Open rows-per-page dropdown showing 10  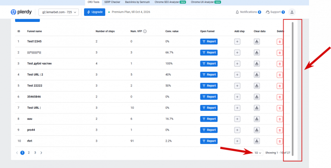258,153
